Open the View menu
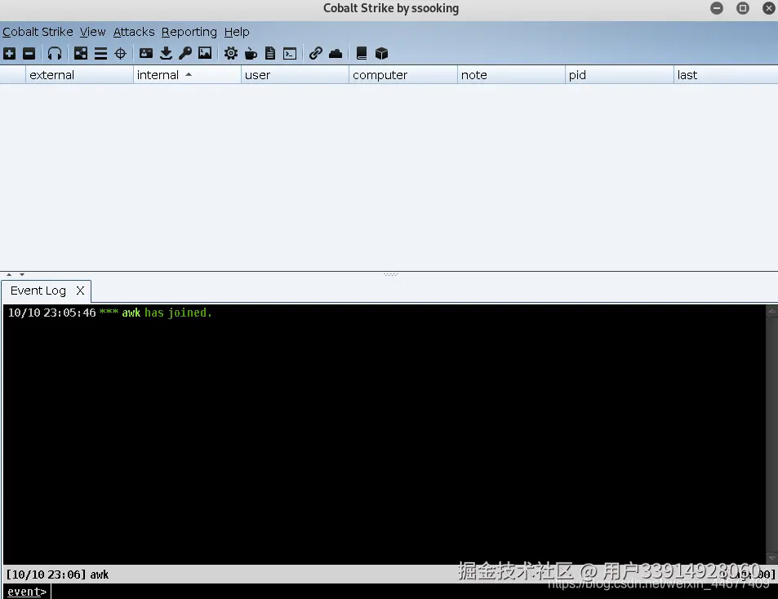 coord(93,32)
